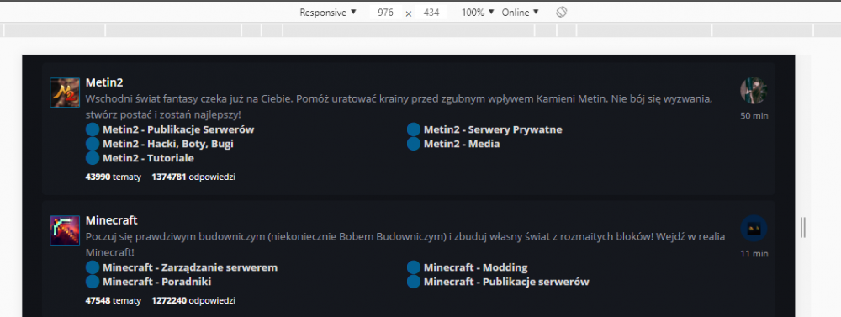The image size is (841, 317).
Task: Click the viewport width field showing 976
Action: (386, 13)
